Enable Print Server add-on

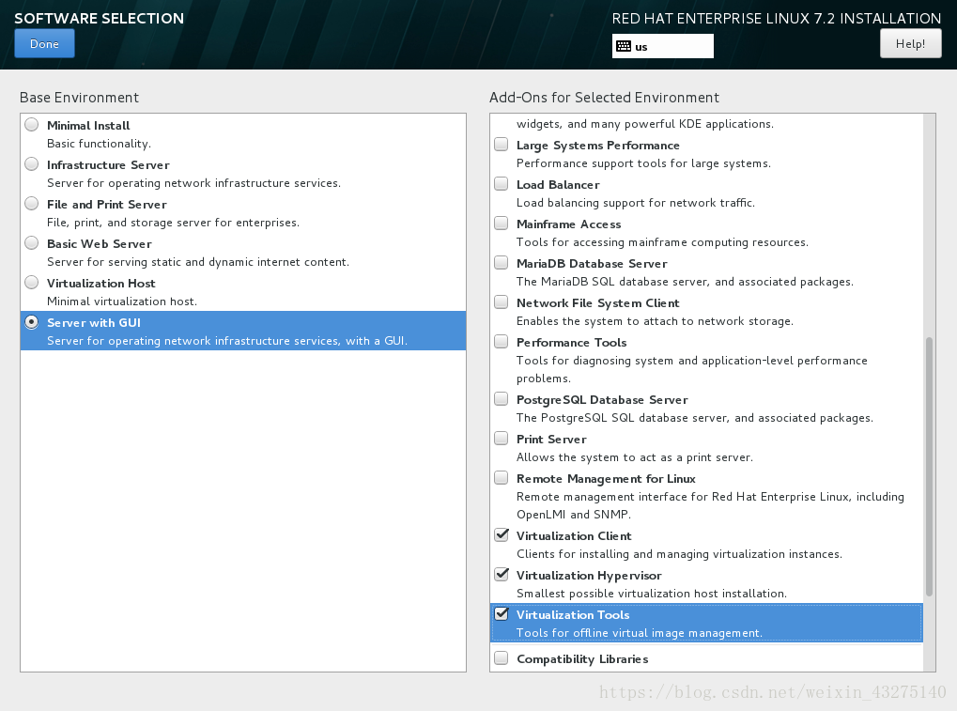[502, 439]
